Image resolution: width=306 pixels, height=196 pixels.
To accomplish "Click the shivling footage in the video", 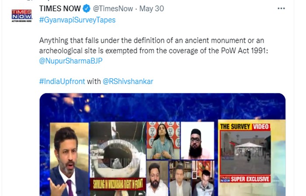I will 118,150.
